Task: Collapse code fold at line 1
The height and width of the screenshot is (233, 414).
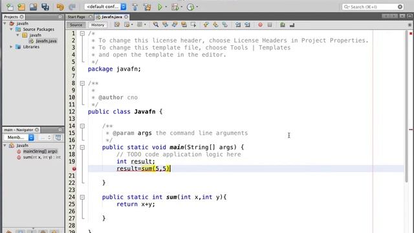Action: coord(82,34)
